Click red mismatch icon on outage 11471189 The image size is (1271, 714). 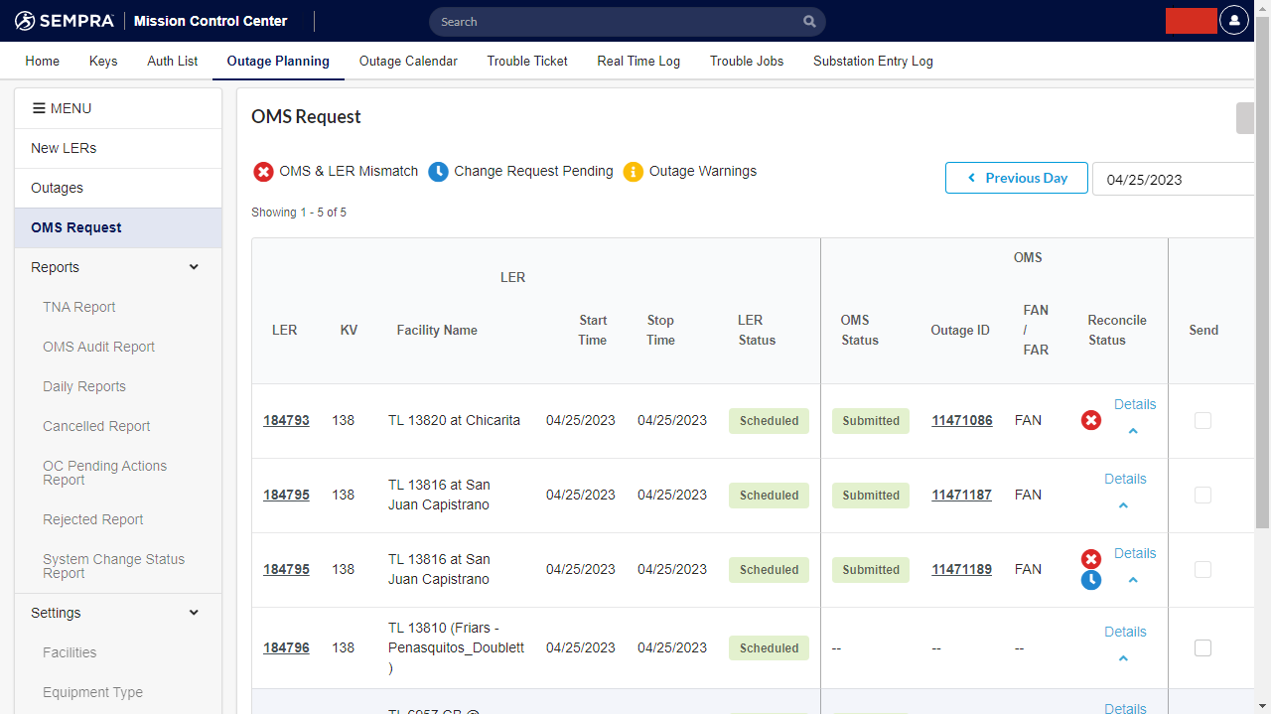[1090, 559]
